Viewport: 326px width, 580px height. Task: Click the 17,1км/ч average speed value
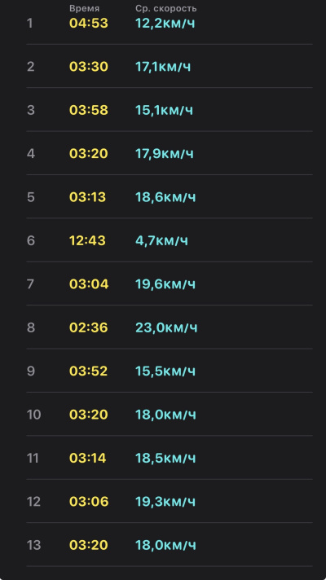[x=163, y=67]
